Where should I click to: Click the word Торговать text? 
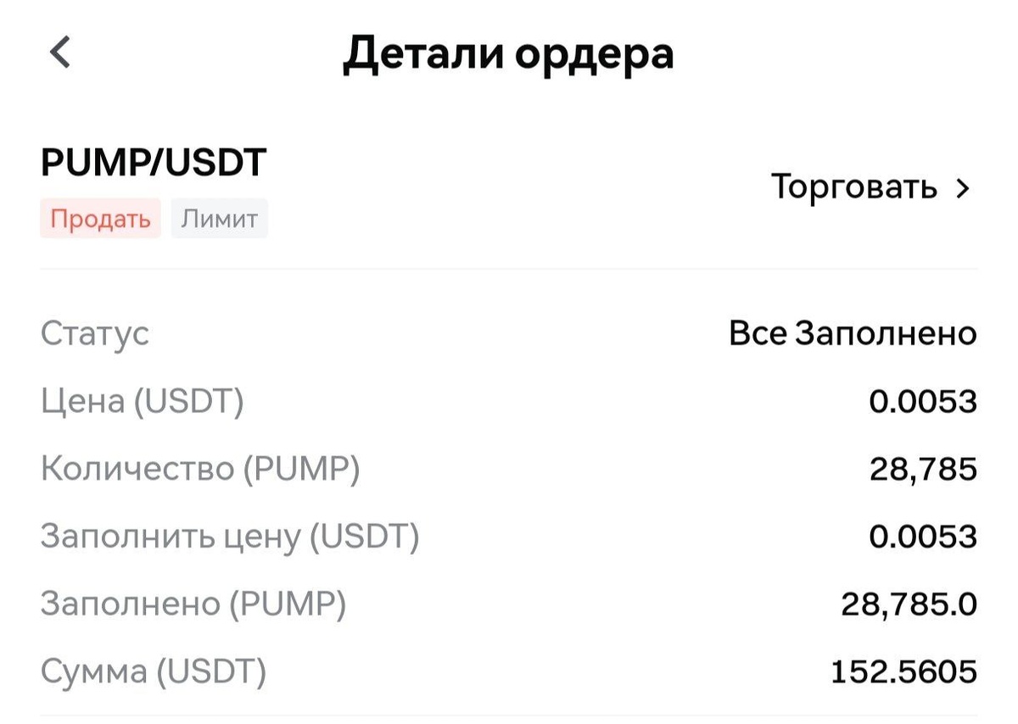[x=854, y=187]
